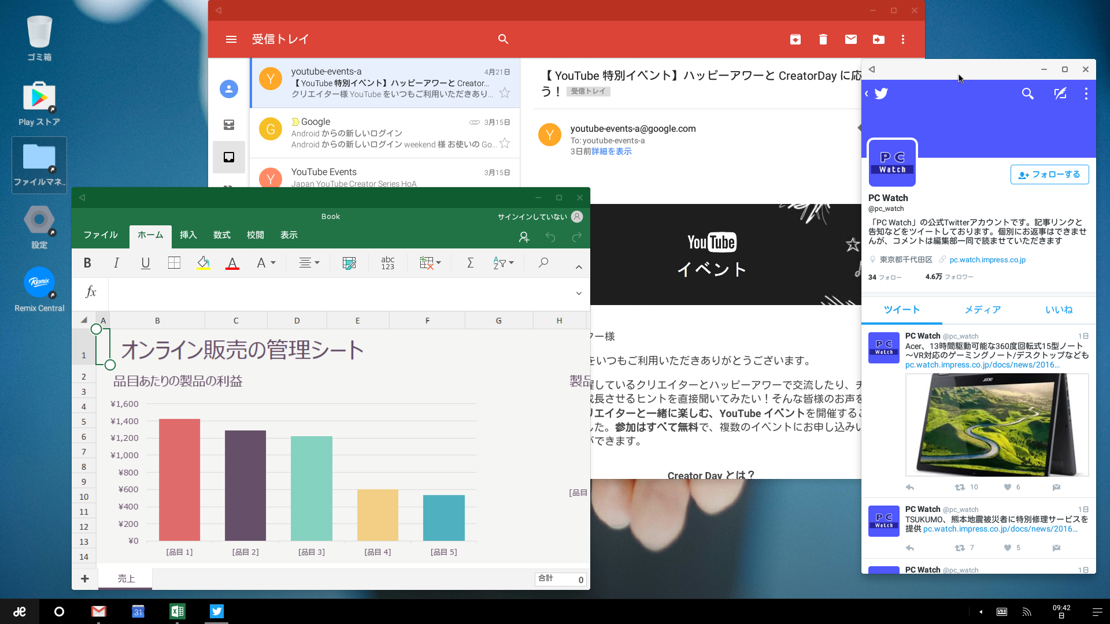Collapse the ribbon with the chevron
Image resolution: width=1110 pixels, height=624 pixels.
click(579, 266)
